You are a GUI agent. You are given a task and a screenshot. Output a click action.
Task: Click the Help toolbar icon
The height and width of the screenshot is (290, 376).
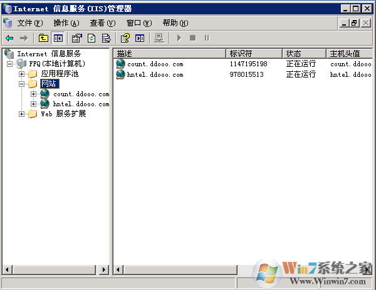click(x=125, y=38)
